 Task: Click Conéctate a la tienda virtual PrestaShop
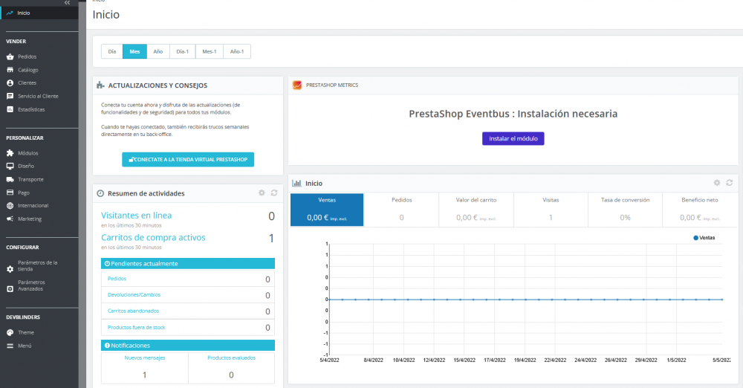point(188,159)
